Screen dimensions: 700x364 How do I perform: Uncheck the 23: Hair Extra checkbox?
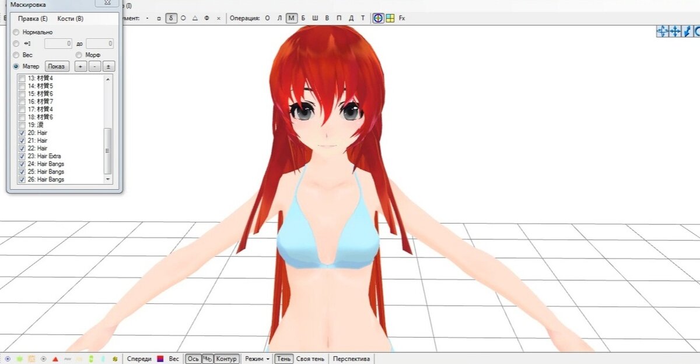[x=22, y=156]
